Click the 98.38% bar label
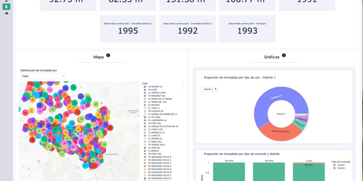The width and height of the screenshot is (363, 181). pyautogui.click(x=309, y=165)
